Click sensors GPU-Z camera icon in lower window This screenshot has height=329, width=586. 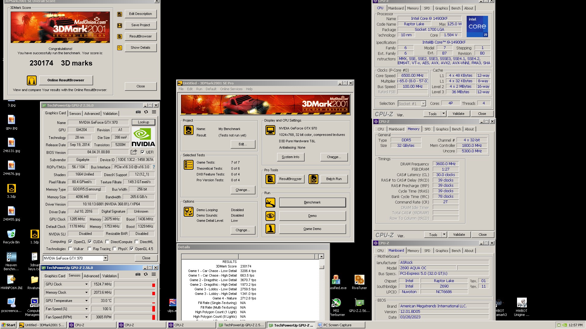point(138,274)
